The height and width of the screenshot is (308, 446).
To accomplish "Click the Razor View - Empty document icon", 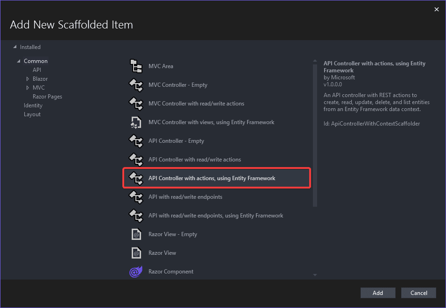I will click(135, 234).
